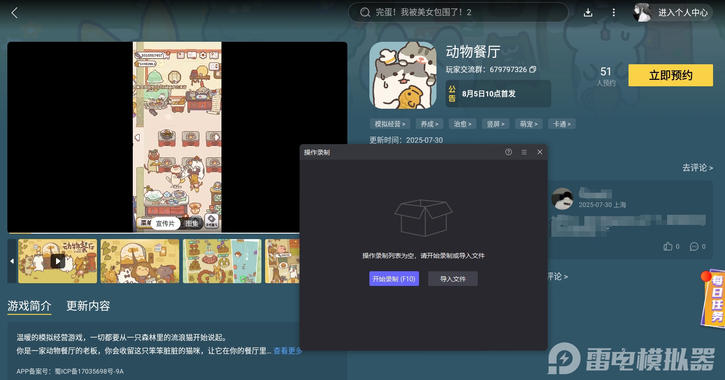Close the 操作录制 dialog
The image size is (725, 380).
coord(540,152)
